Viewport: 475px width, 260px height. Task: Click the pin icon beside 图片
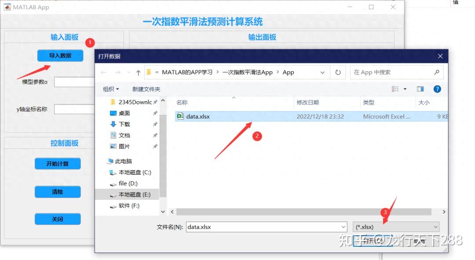tap(155, 146)
